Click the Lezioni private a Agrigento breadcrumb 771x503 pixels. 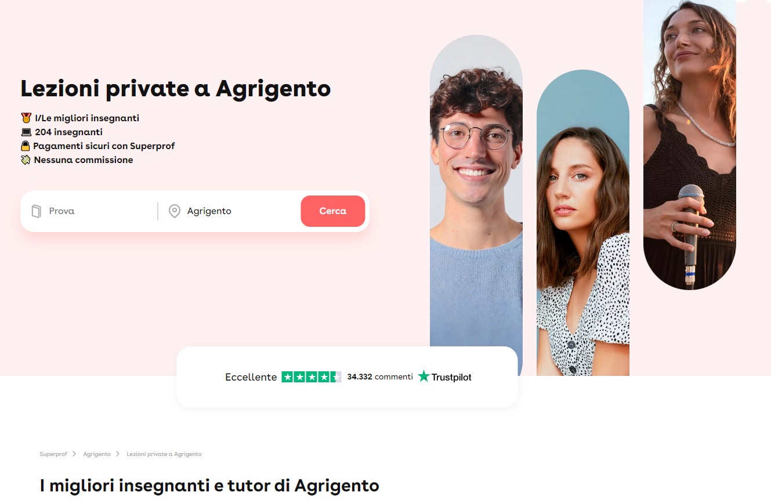164,454
